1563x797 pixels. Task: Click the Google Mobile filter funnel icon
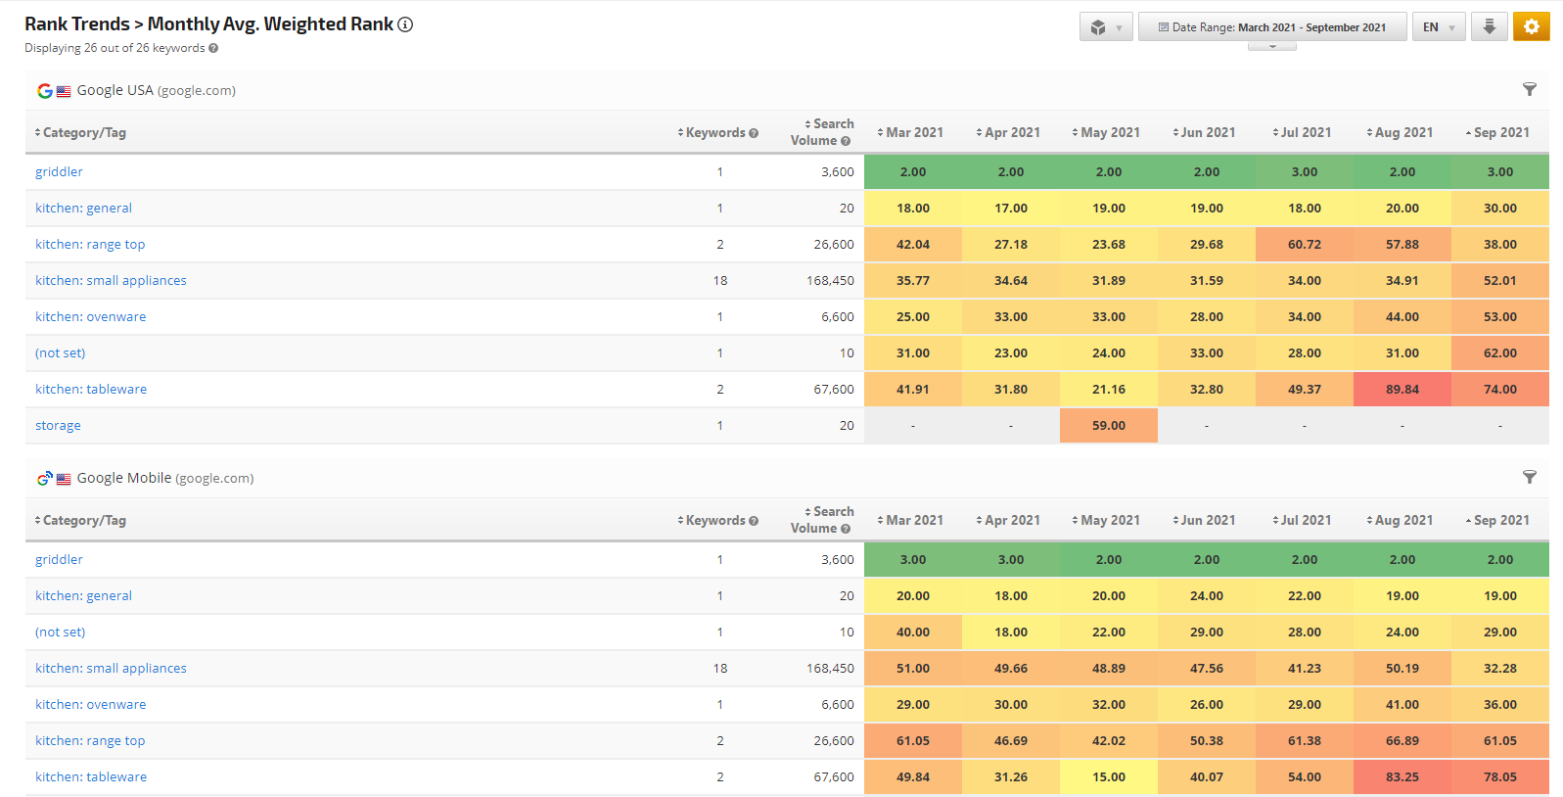tap(1529, 478)
